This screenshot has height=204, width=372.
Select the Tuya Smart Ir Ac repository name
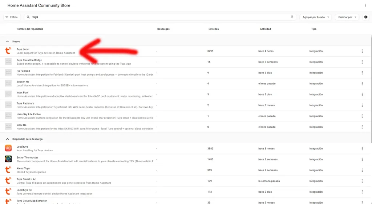26,179
